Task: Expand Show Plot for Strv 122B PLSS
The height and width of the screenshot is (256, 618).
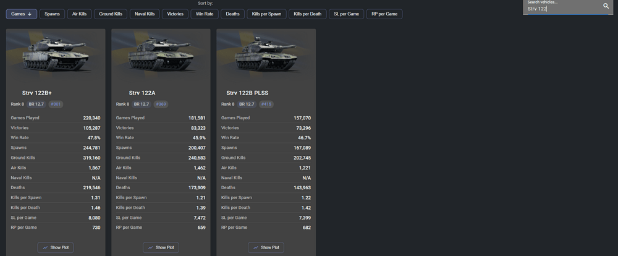Action: 266,247
